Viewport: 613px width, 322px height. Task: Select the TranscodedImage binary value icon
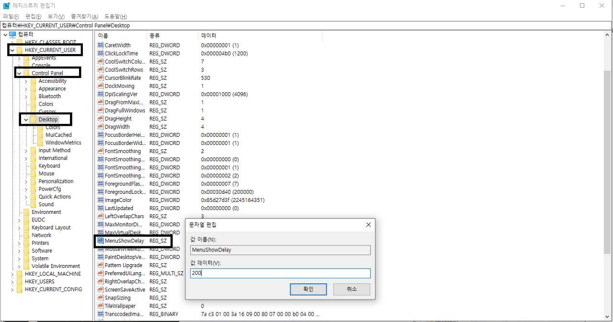click(x=101, y=313)
